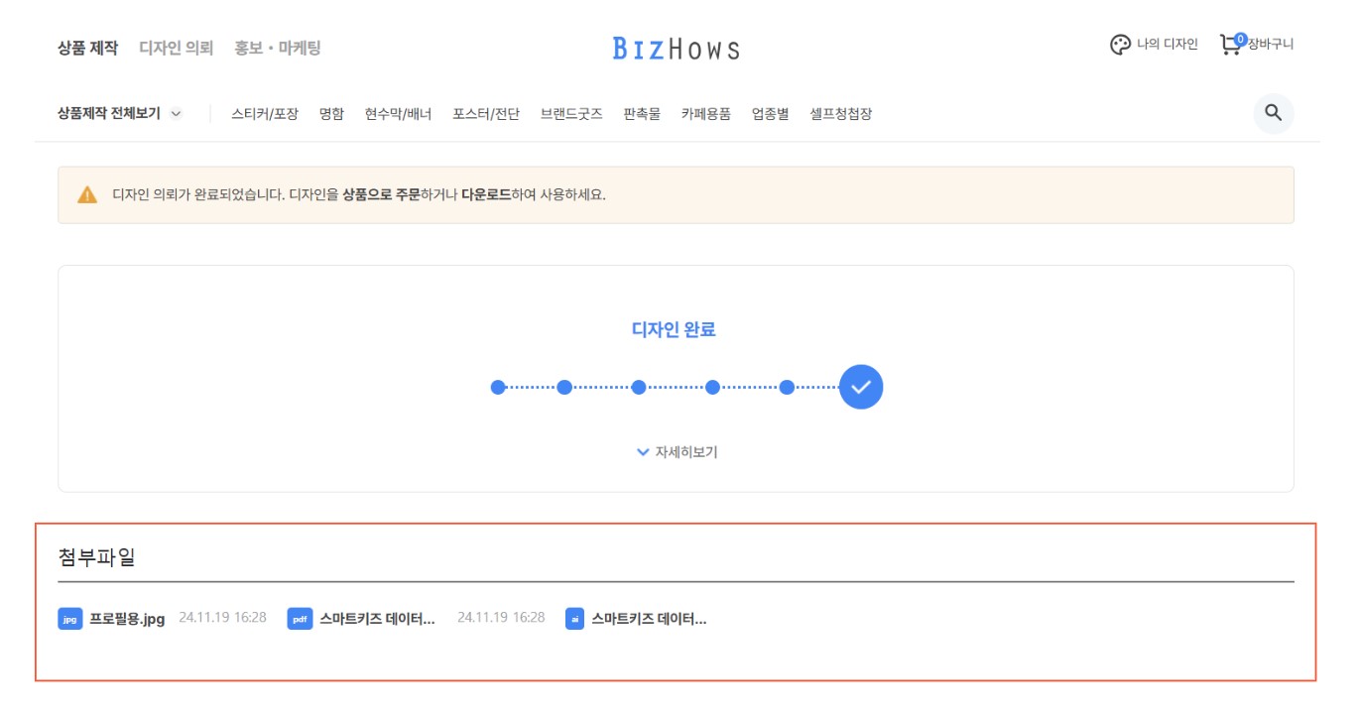Go to the 셀프청첩장 category
This screenshot has width=1358, height=718.
[840, 114]
